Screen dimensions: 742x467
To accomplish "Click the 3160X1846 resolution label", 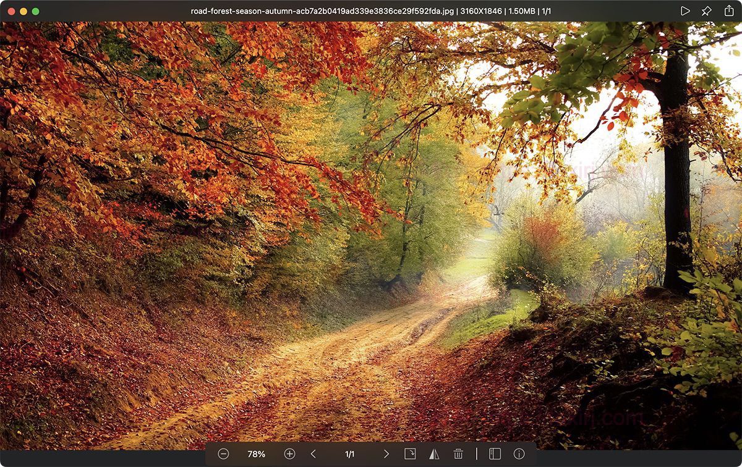I will (x=482, y=11).
